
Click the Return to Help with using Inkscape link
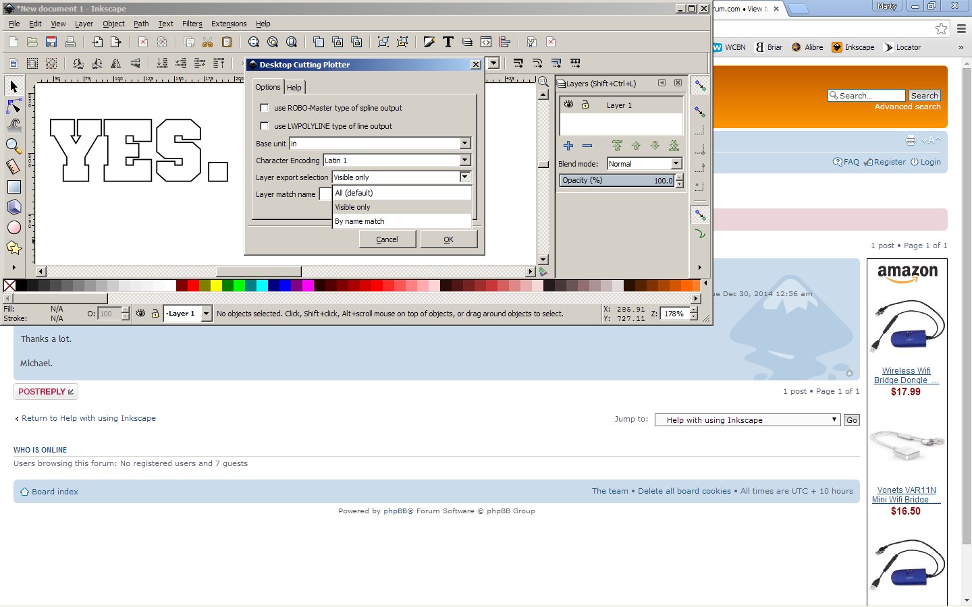pos(88,418)
